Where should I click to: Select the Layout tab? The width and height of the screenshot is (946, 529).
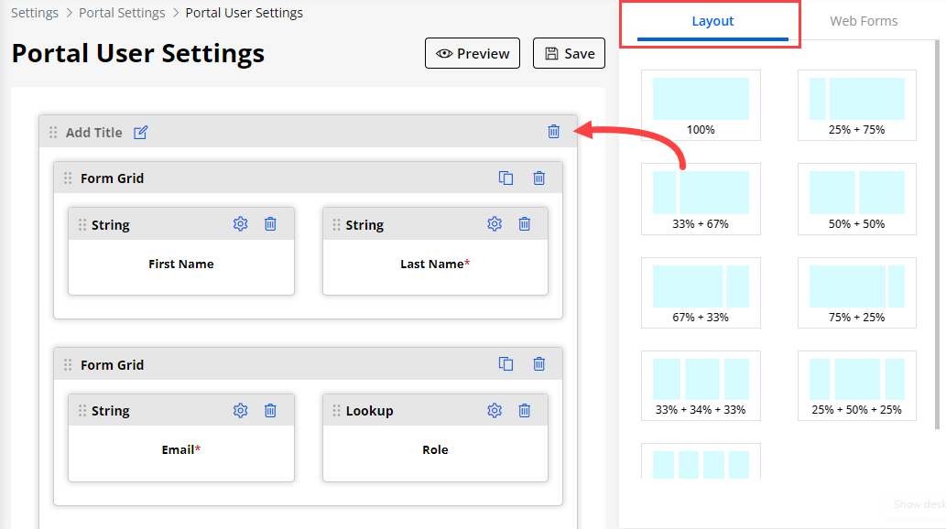pos(712,21)
